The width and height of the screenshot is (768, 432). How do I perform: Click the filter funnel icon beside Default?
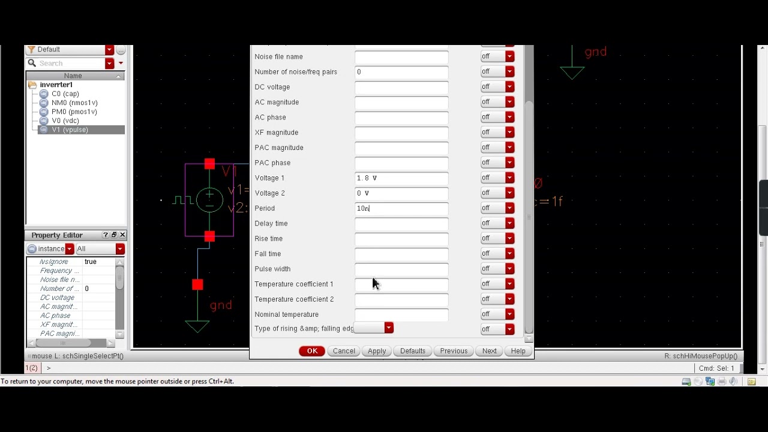coord(32,49)
